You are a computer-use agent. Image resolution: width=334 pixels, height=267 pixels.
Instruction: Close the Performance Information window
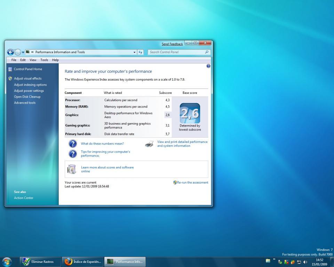coord(205,43)
